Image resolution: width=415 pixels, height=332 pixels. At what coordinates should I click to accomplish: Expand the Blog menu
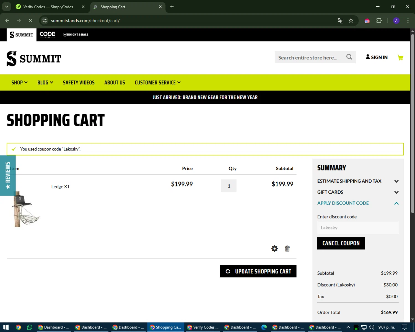point(45,82)
